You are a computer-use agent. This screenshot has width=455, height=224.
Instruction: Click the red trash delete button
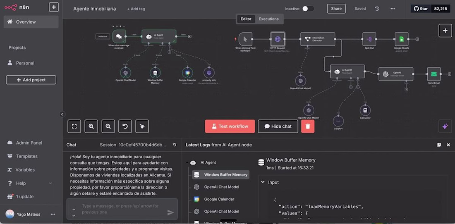point(308,126)
